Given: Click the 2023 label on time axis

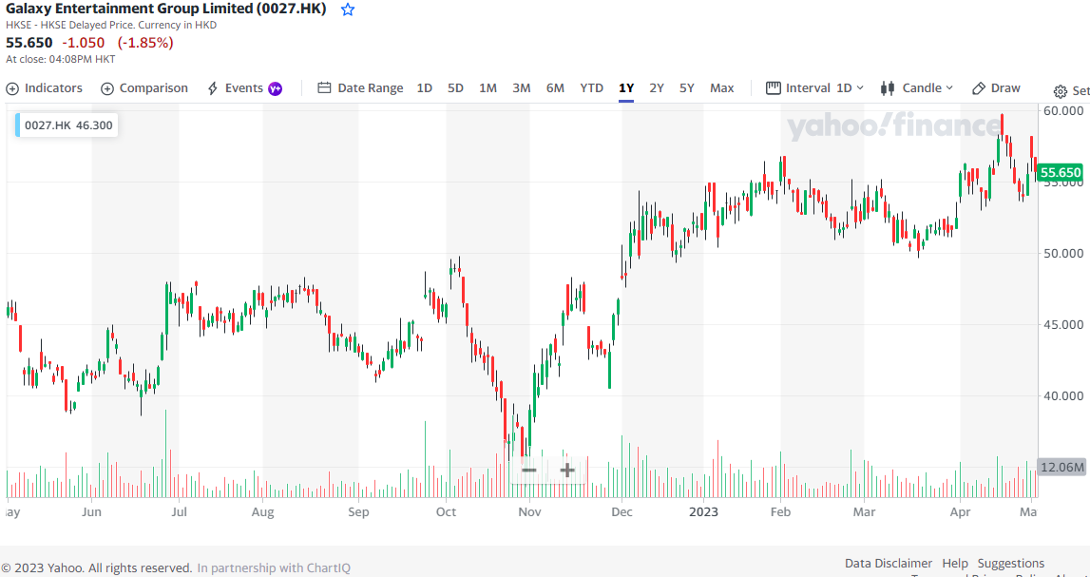Looking at the screenshot, I should [703, 512].
